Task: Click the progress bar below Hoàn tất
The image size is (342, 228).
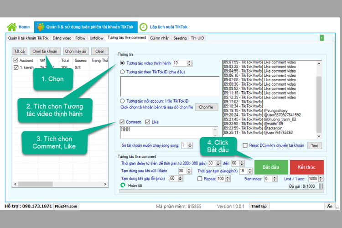Action: 221,191
